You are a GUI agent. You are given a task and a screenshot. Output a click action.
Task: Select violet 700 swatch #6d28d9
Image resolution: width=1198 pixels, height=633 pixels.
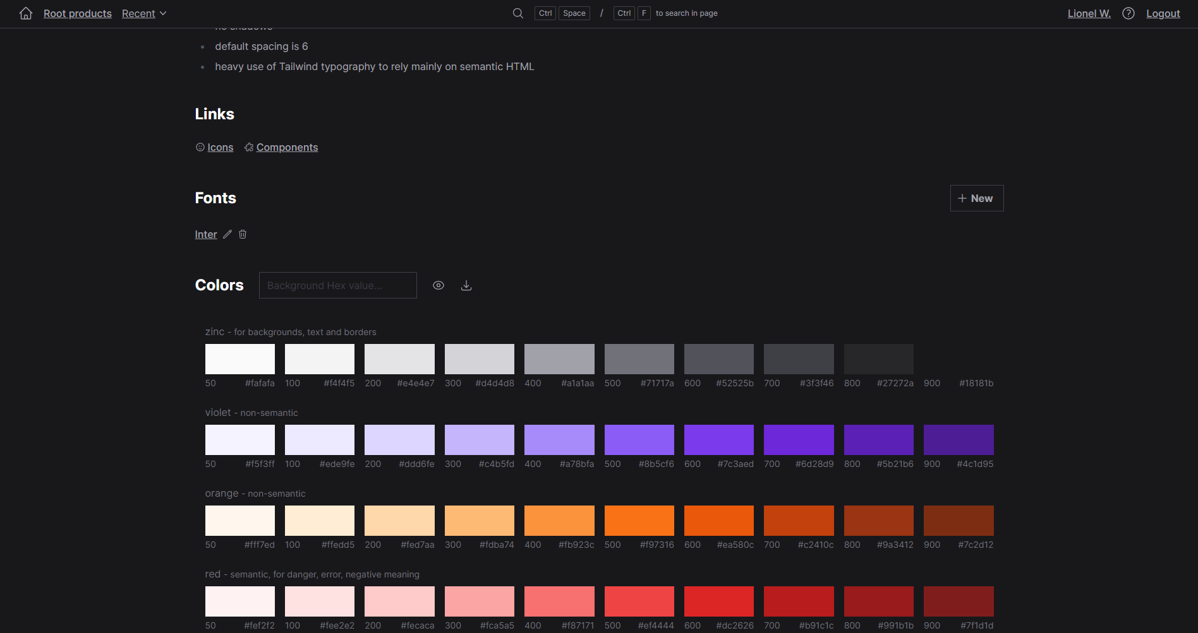[x=799, y=440]
